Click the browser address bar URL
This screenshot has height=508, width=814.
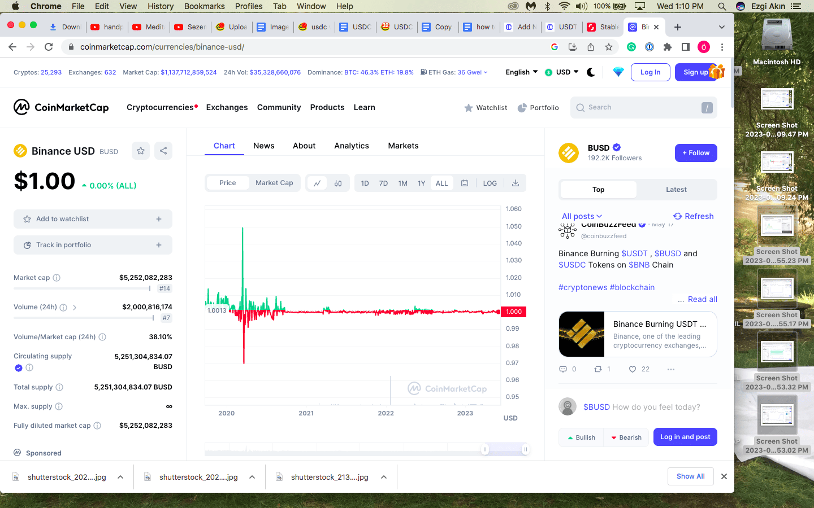tap(162, 47)
